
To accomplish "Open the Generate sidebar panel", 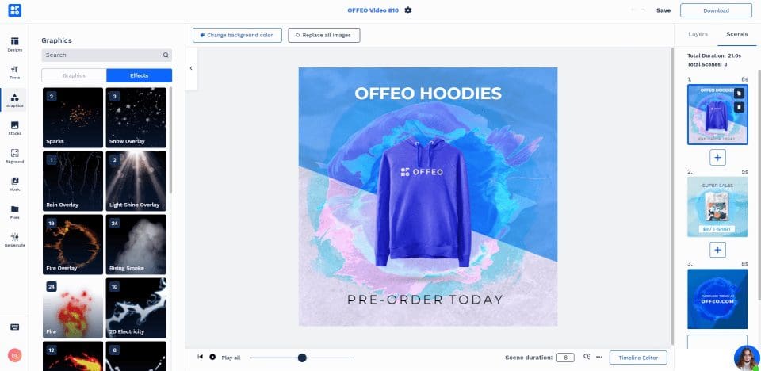I will 14,240.
